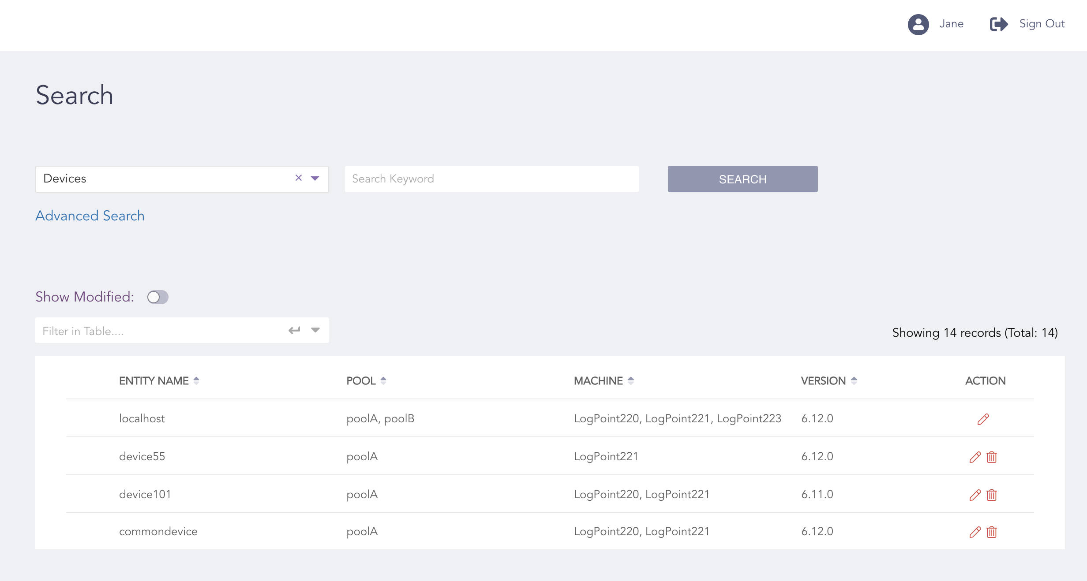The height and width of the screenshot is (581, 1087).
Task: Clear the Devices selection with X
Action: [299, 178]
